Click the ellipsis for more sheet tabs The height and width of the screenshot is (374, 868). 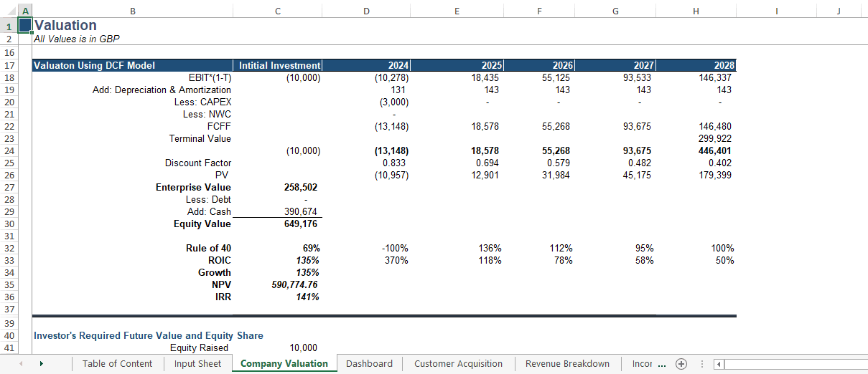662,364
